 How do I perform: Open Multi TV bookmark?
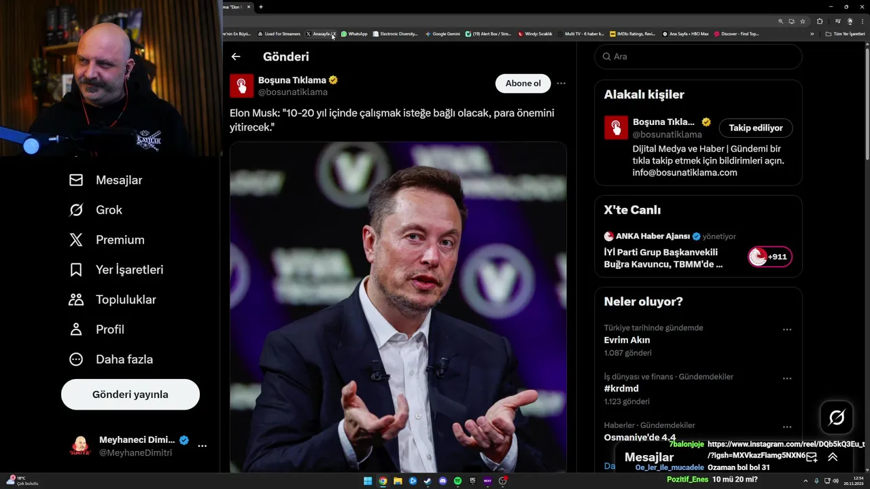click(x=580, y=34)
